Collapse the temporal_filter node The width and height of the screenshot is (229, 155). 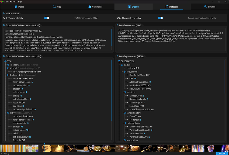pyautogui.click(x=125, y=113)
